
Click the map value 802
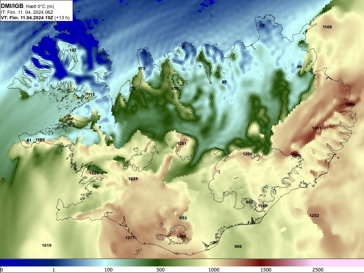click(249, 202)
